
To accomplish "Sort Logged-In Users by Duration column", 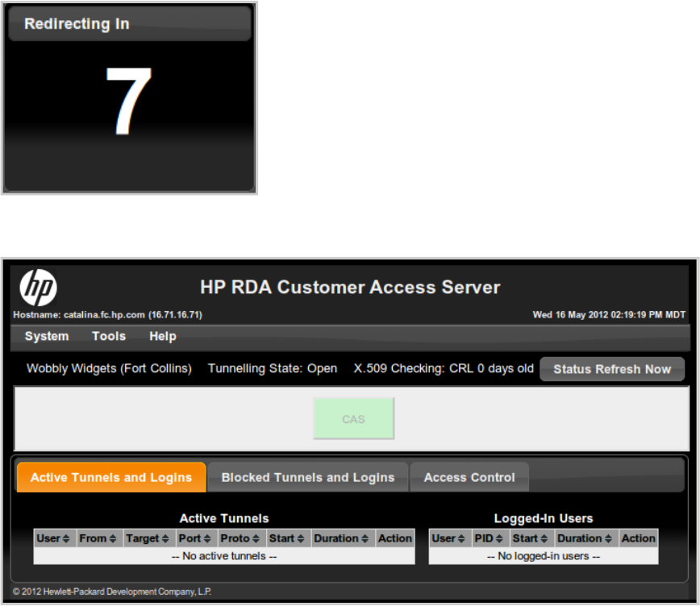I will (585, 538).
